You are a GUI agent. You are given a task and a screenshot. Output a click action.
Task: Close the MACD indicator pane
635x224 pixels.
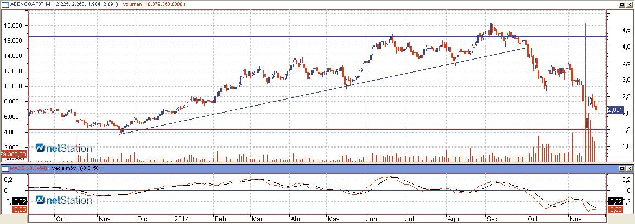coord(630,168)
